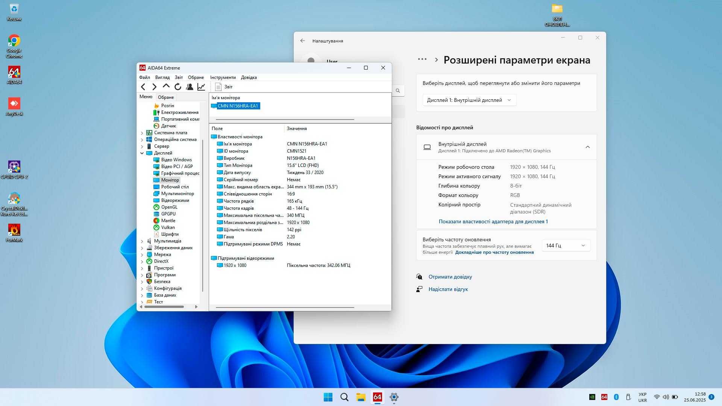The image size is (722, 406).
Task: Select Vulkan tree item
Action: tap(164, 227)
